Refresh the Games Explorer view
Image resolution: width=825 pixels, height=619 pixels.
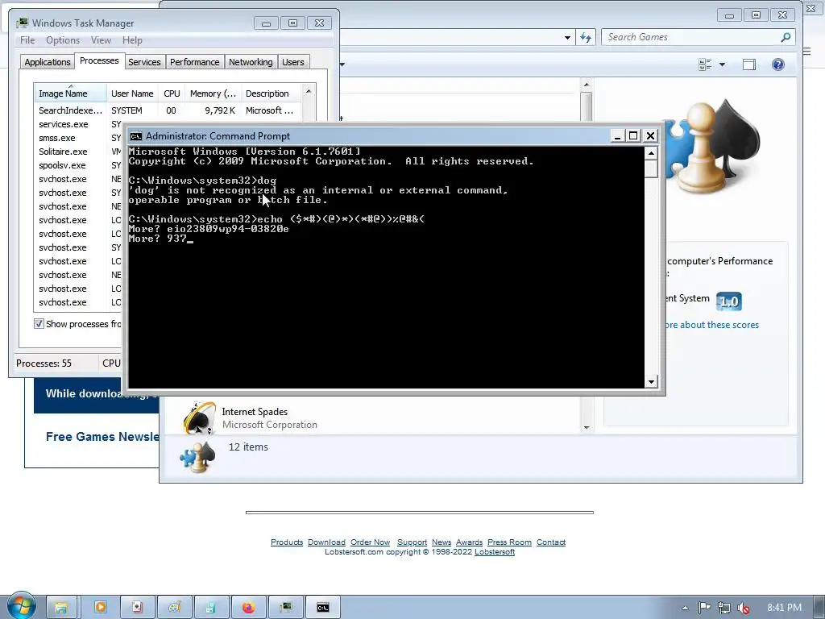586,37
